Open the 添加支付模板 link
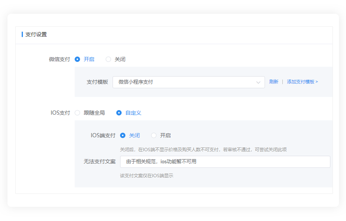This screenshot has width=346, height=221. 302,82
